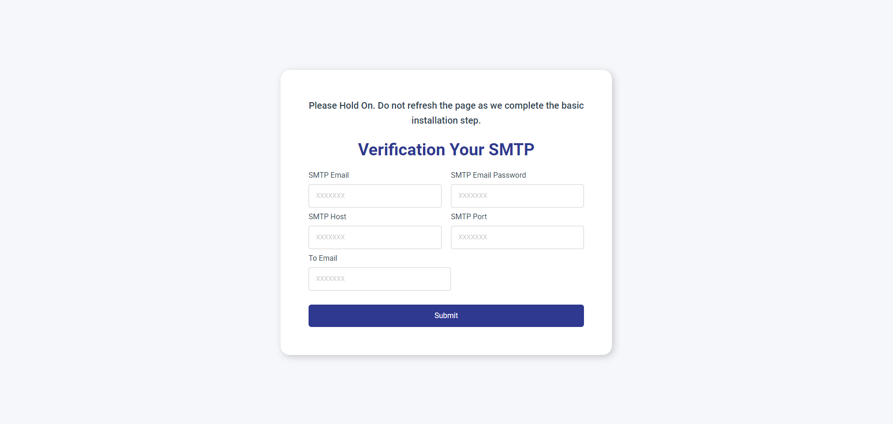Click "installation step." line of the notice
Image resolution: width=893 pixels, height=424 pixels.
click(x=446, y=121)
